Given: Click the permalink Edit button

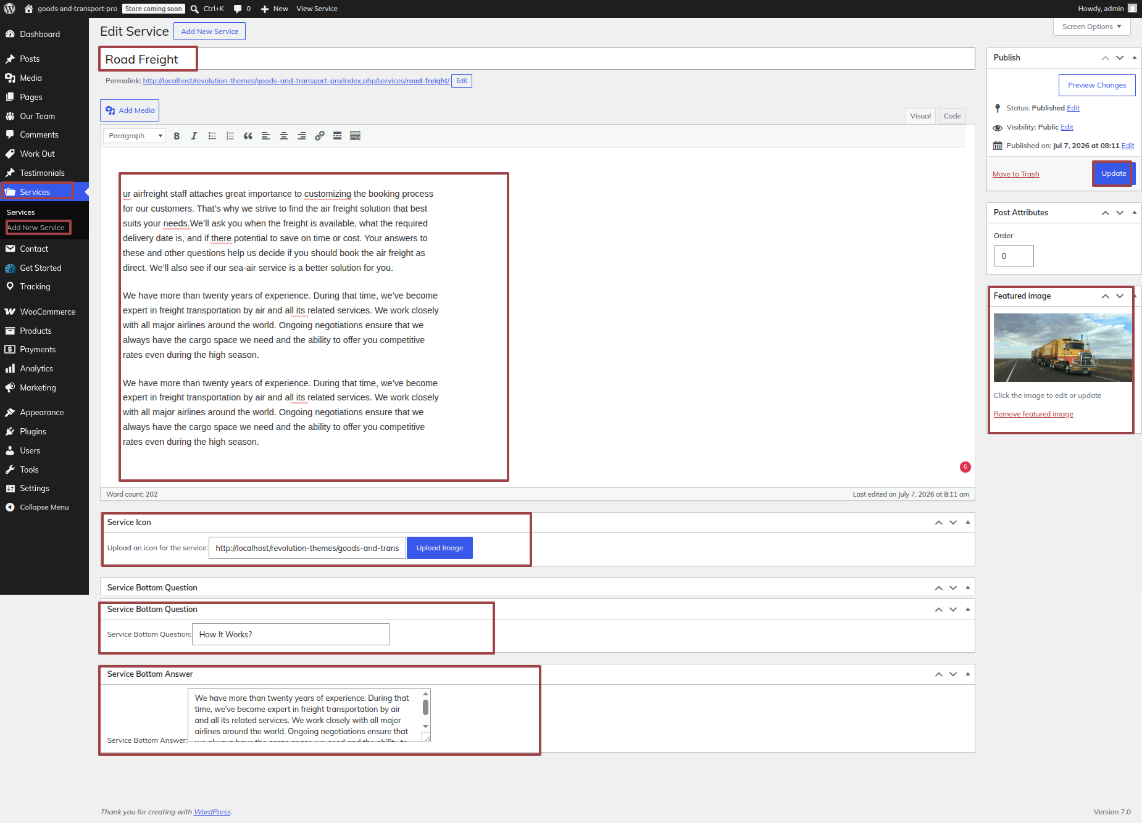Looking at the screenshot, I should coord(462,81).
